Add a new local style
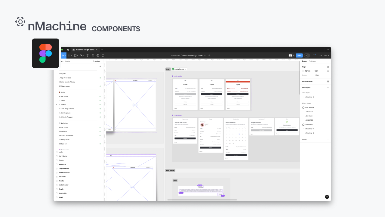Image resolution: width=385 pixels, height=217 pixels. tap(328, 88)
